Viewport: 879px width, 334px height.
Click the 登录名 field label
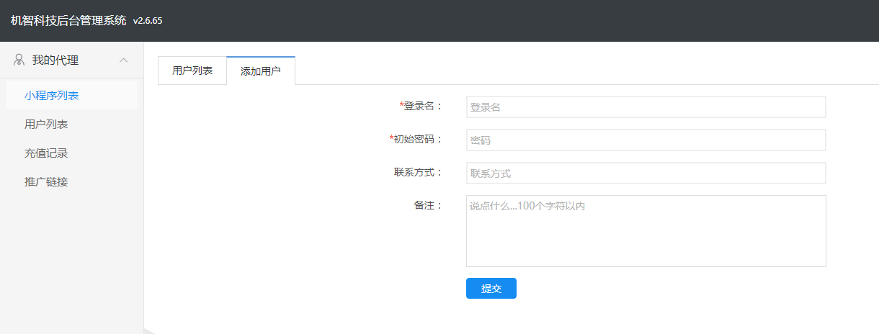point(421,106)
